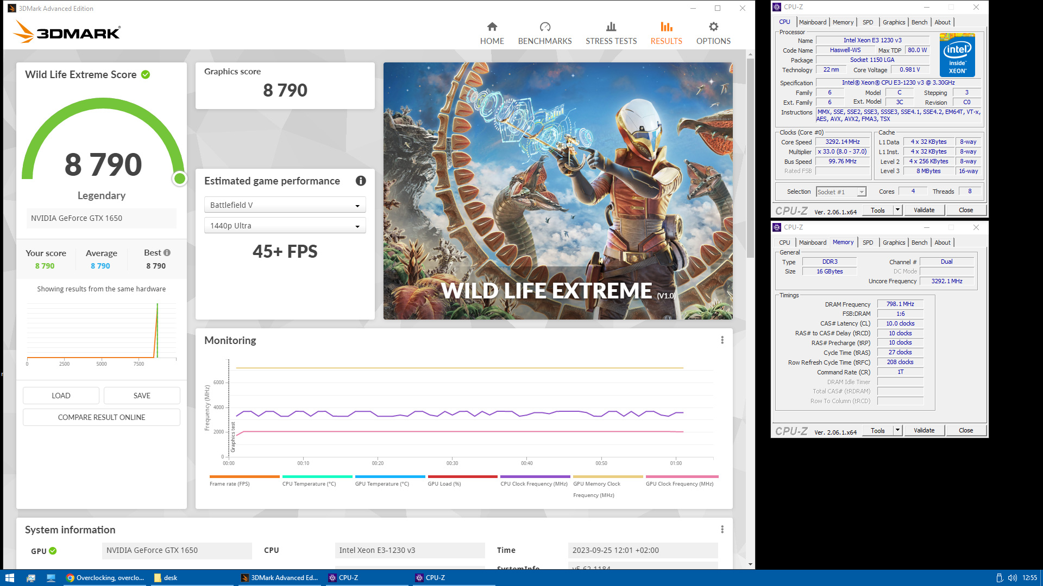Viewport: 1043px width, 586px height.
Task: Open Bench tab in upper CPU-Z
Action: tap(919, 22)
